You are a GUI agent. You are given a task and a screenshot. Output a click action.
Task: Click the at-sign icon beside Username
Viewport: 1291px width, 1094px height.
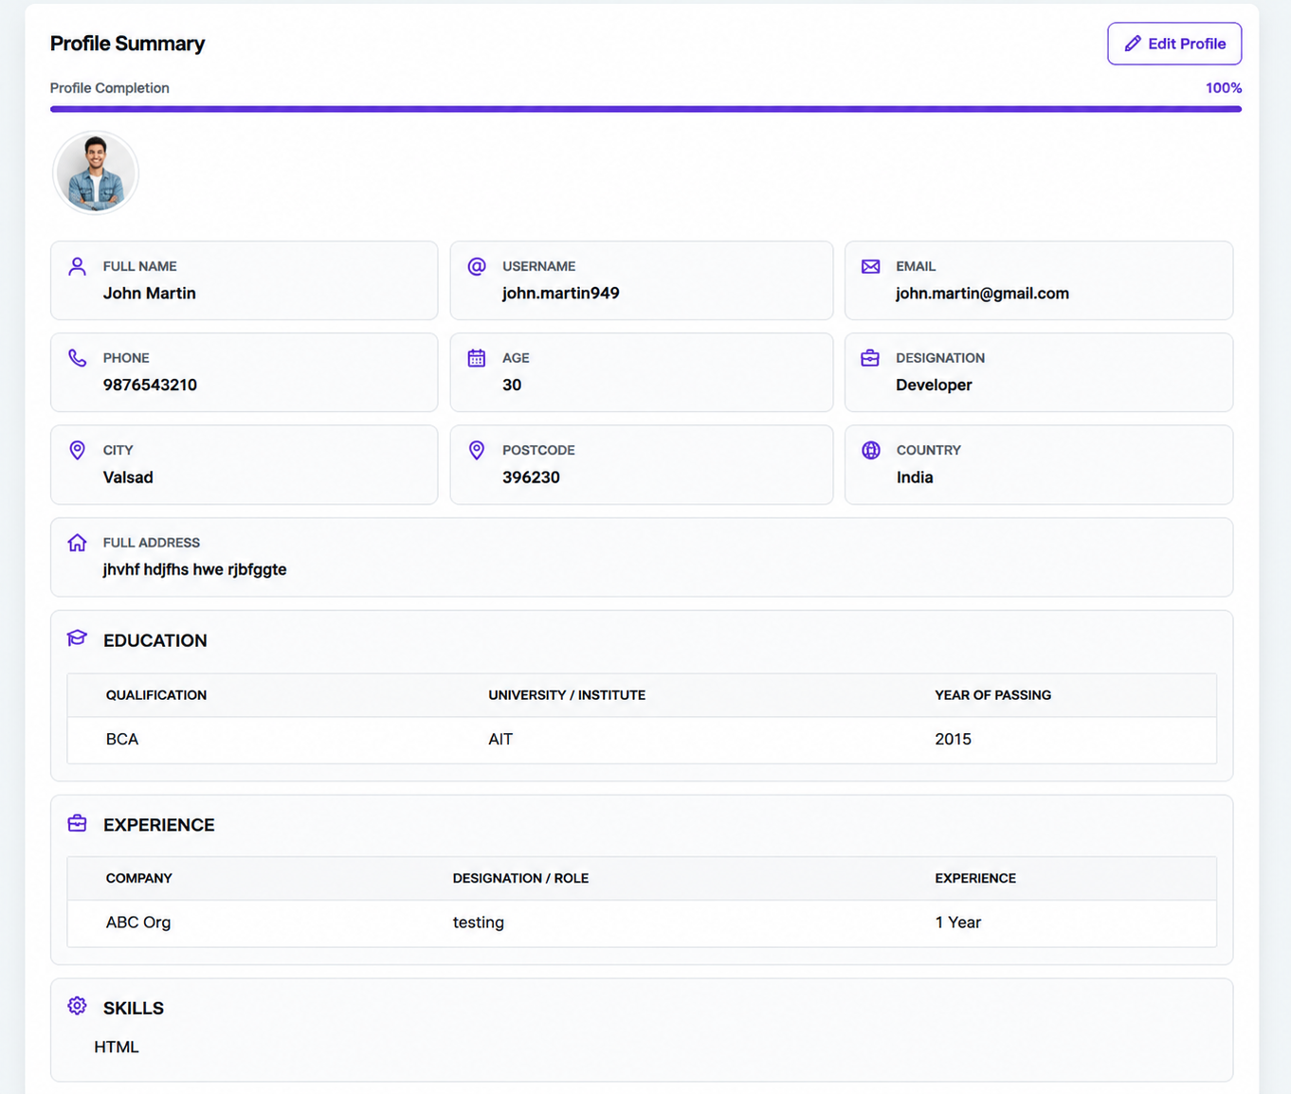(477, 266)
